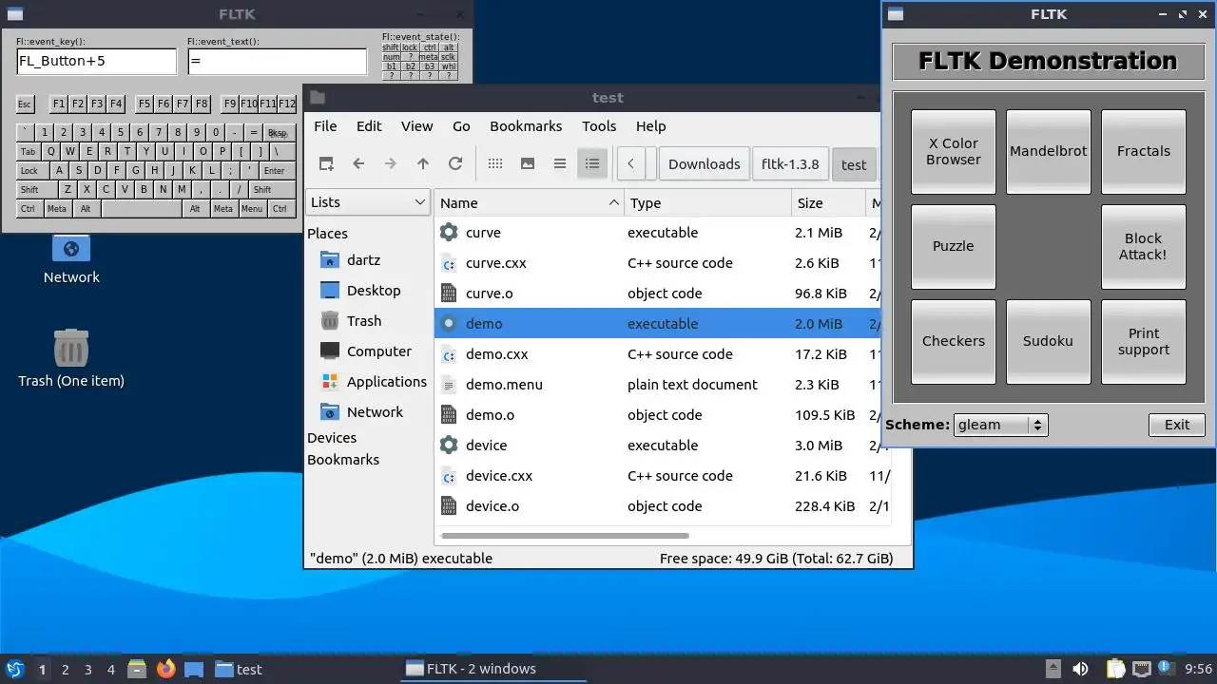Screen dimensions: 1217x684
Task: Toggle the ctrl state indicator
Action: click(x=430, y=47)
